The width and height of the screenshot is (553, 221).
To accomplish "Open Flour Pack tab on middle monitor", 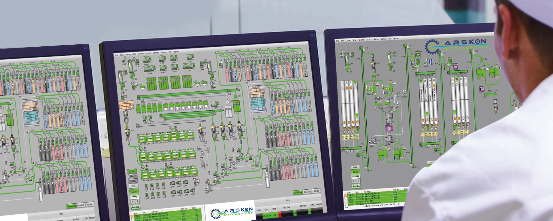I will [141, 54].
